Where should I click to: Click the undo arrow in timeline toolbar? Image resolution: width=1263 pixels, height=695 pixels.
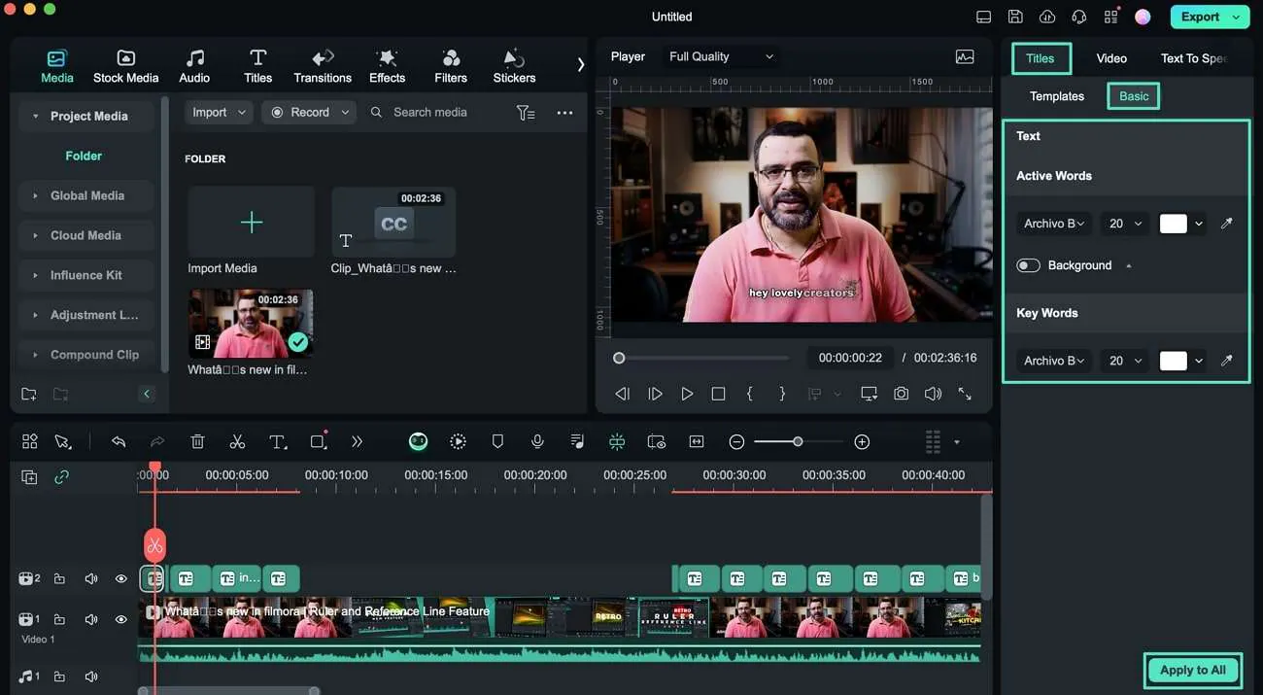pos(119,442)
